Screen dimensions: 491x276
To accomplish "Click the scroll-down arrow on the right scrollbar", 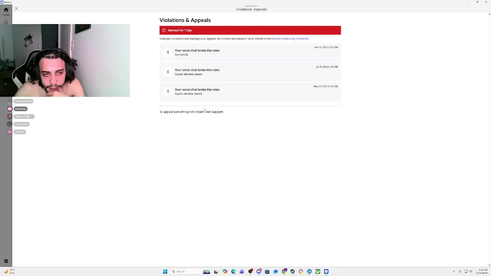I will click(489, 265).
